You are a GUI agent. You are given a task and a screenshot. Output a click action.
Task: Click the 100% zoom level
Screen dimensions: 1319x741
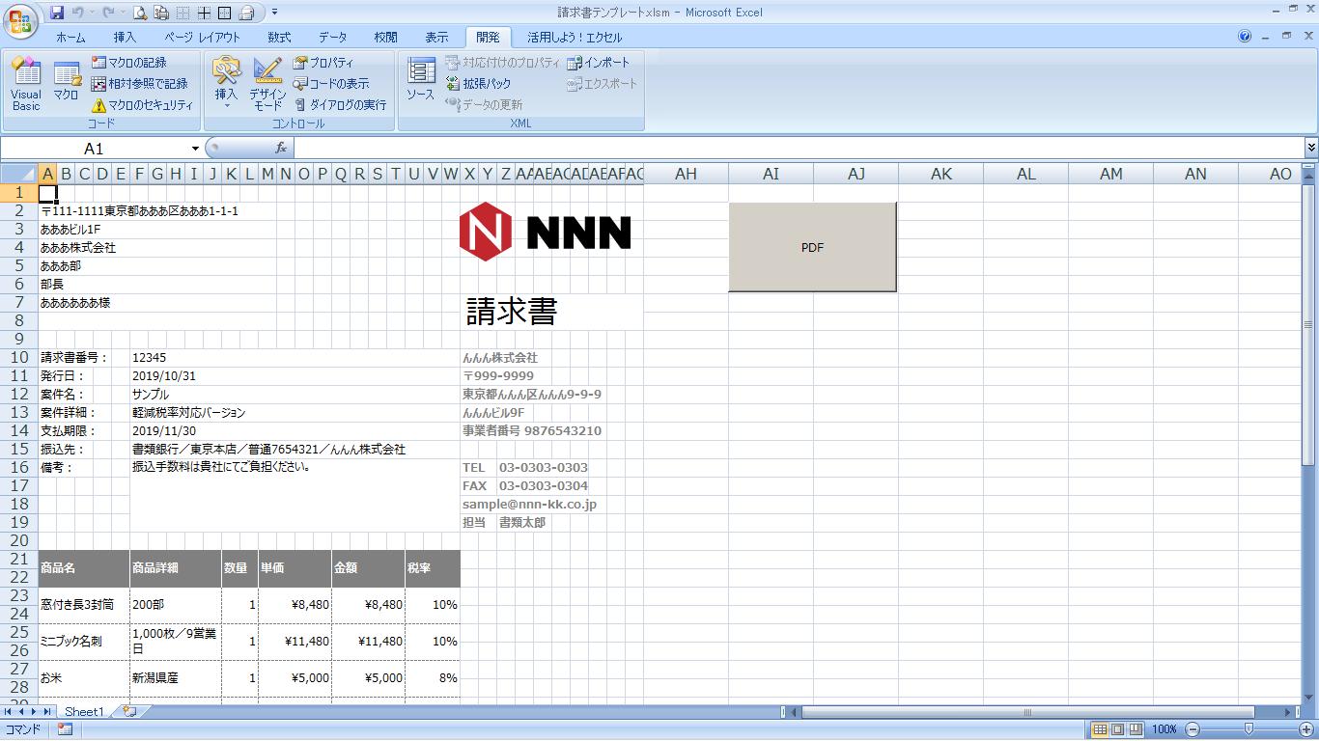click(1165, 729)
